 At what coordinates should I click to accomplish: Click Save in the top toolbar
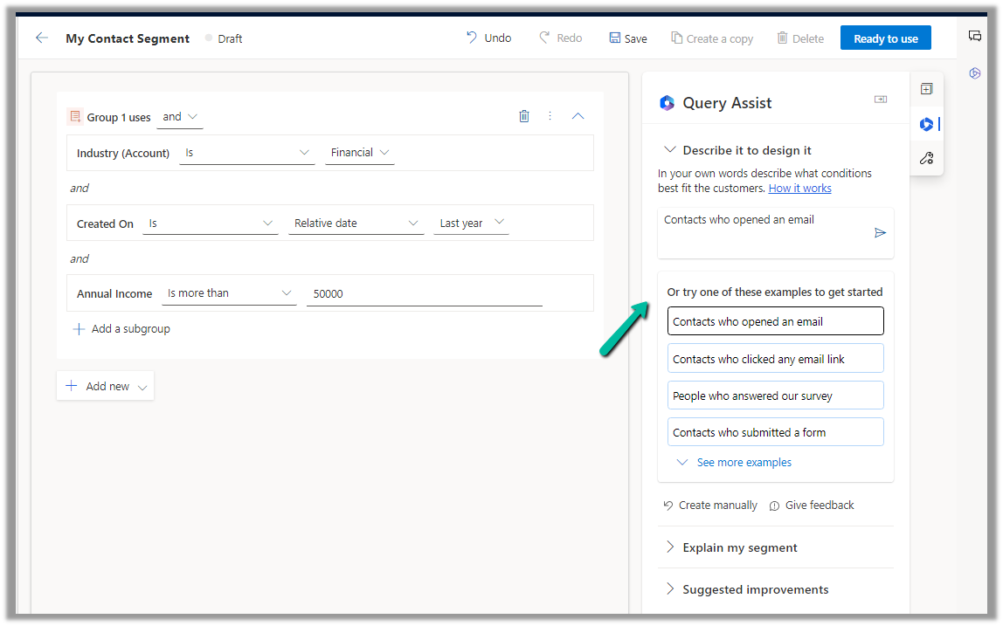tap(628, 38)
